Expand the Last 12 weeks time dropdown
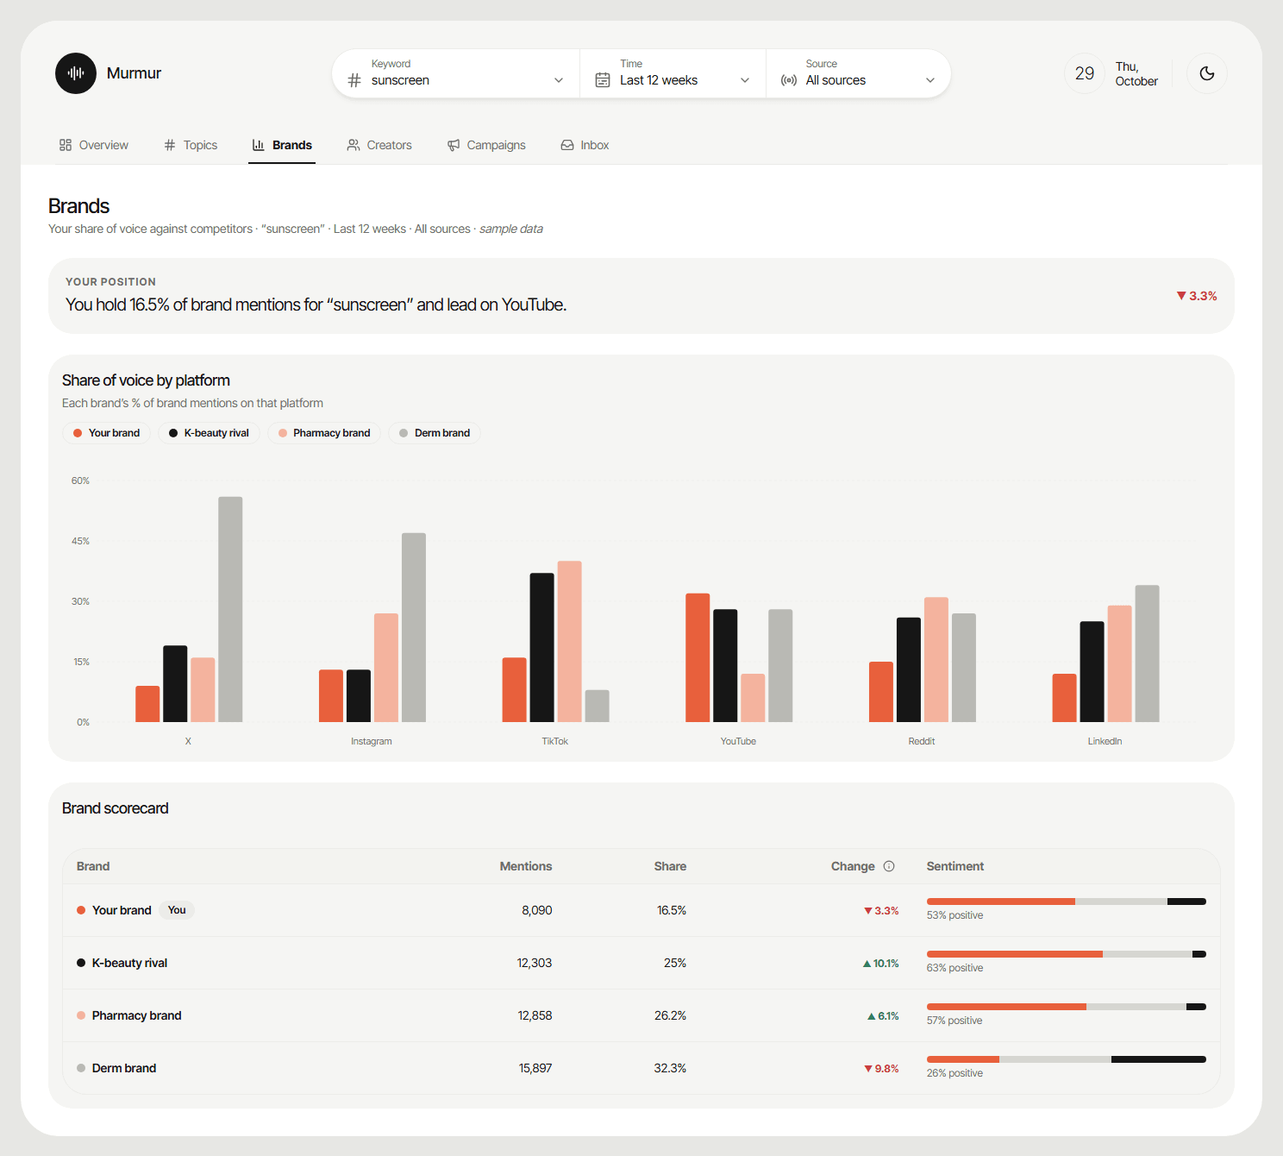 click(x=745, y=80)
